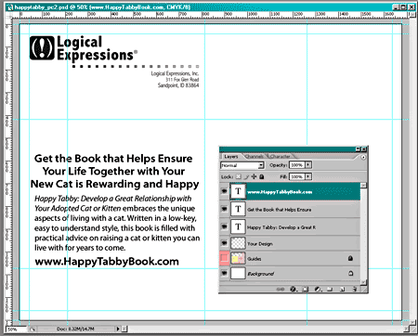Click the delete layer trash icon
The width and height of the screenshot is (418, 336).
(x=355, y=289)
